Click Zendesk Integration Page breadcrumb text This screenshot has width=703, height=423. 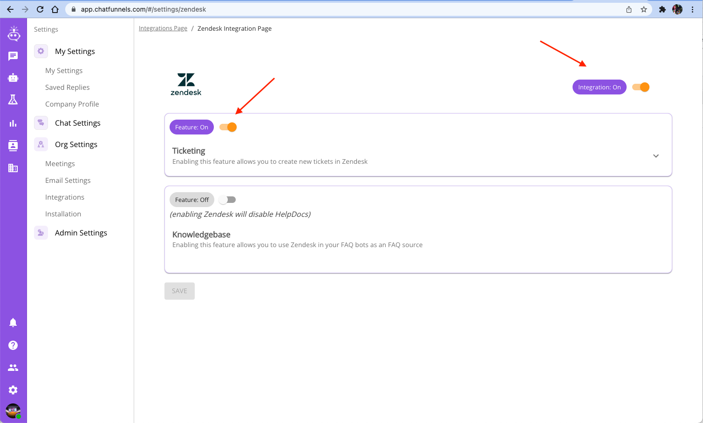point(234,28)
